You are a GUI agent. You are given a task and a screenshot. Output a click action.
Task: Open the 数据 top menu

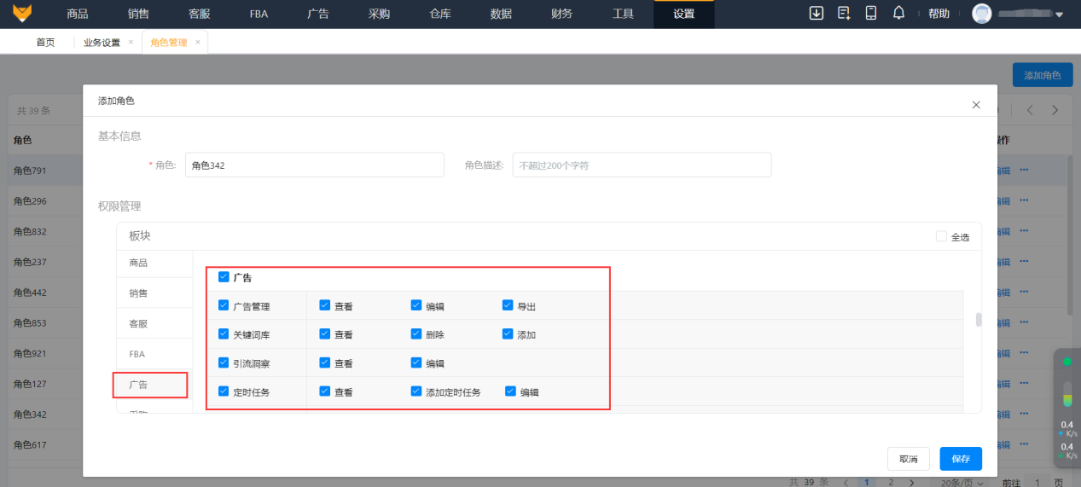click(502, 14)
